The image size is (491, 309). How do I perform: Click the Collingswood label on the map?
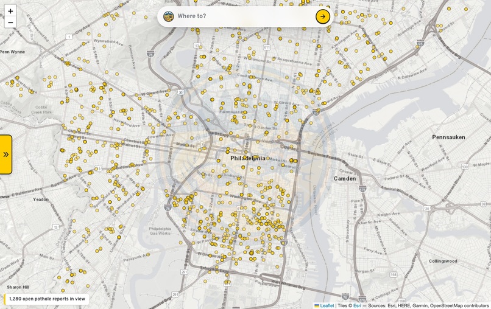pos(443,261)
